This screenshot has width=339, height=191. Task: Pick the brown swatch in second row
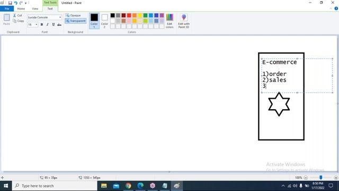pos(123,21)
